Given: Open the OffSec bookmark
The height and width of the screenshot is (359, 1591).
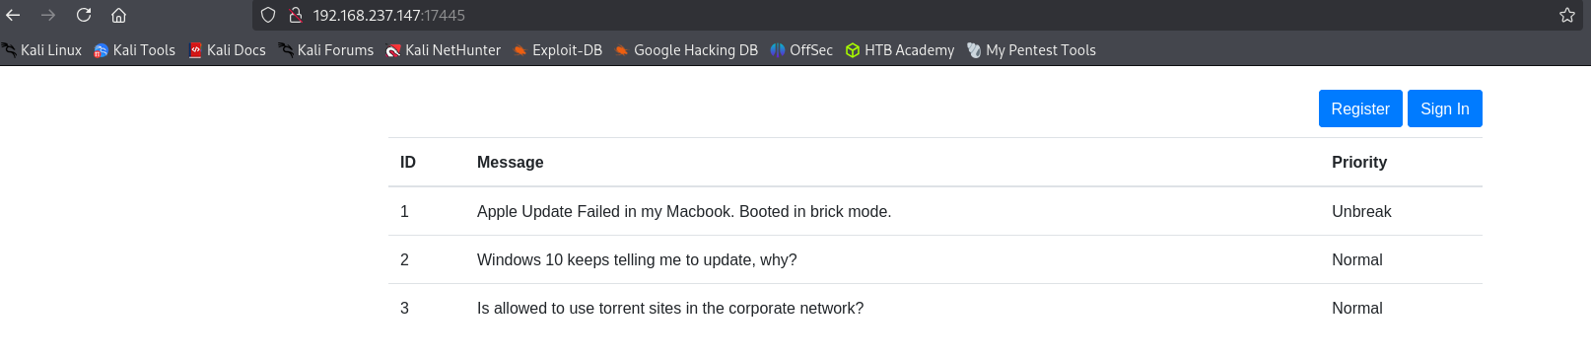Looking at the screenshot, I should [x=801, y=50].
